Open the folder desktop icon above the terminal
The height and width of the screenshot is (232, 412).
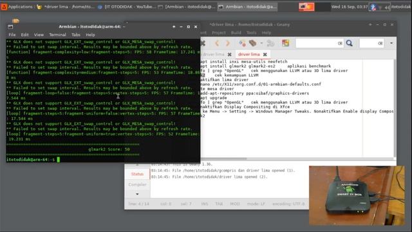click(15, 21)
